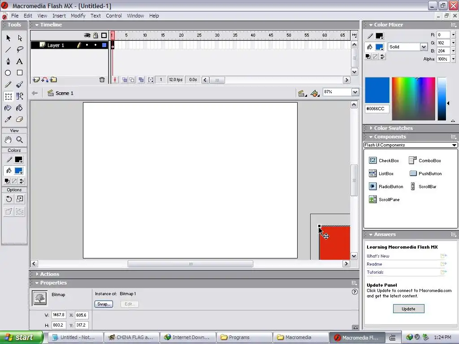Toggle Onion Skin Outlines button

point(132,80)
